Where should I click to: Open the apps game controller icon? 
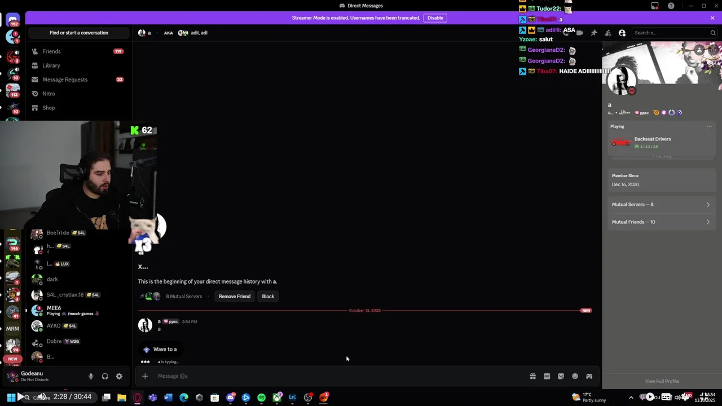tap(589, 376)
